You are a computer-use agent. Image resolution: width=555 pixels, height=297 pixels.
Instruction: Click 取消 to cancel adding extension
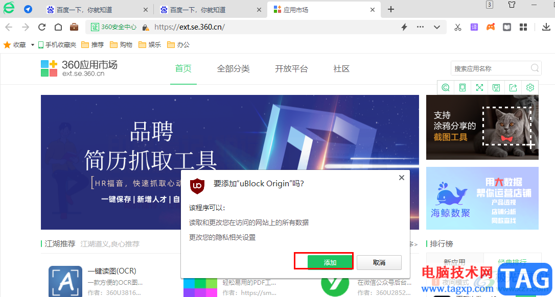[x=379, y=262]
